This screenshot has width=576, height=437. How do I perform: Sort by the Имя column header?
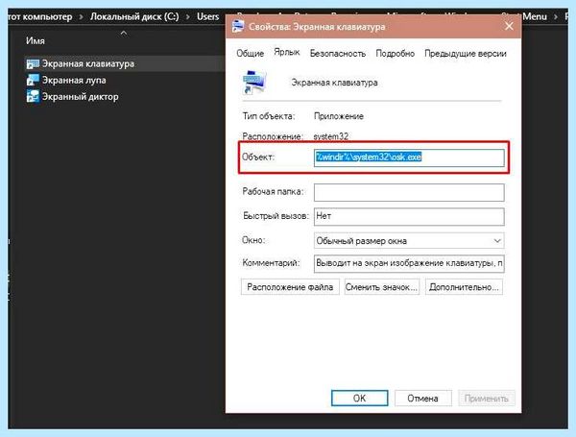tap(36, 40)
